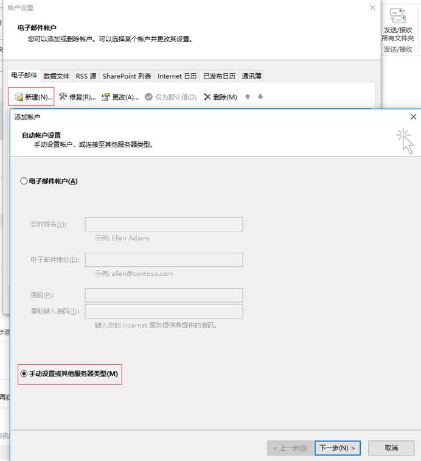Select 手动设置或其他服务器类型 radio option
The height and width of the screenshot is (461, 421).
coord(24,373)
